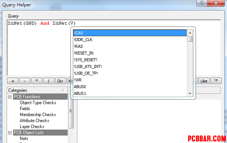Open the Object Type Checks category
Screen dimensions: 227x143
[x=38, y=103]
